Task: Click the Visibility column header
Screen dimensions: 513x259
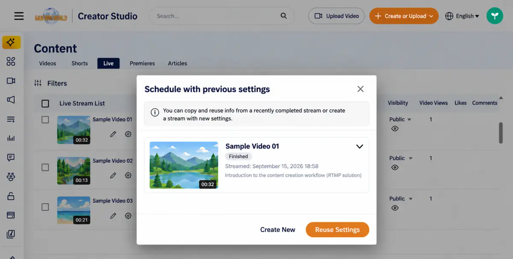Action: tap(398, 103)
